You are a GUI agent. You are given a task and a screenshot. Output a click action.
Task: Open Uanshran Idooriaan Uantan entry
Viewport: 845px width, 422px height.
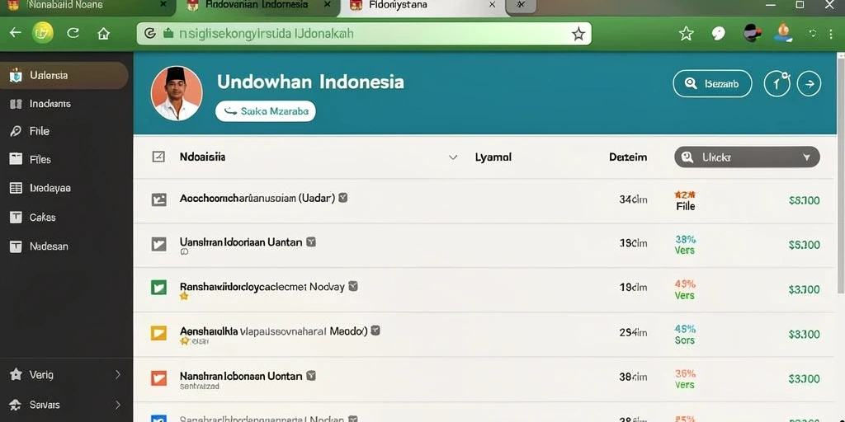pyautogui.click(x=241, y=242)
